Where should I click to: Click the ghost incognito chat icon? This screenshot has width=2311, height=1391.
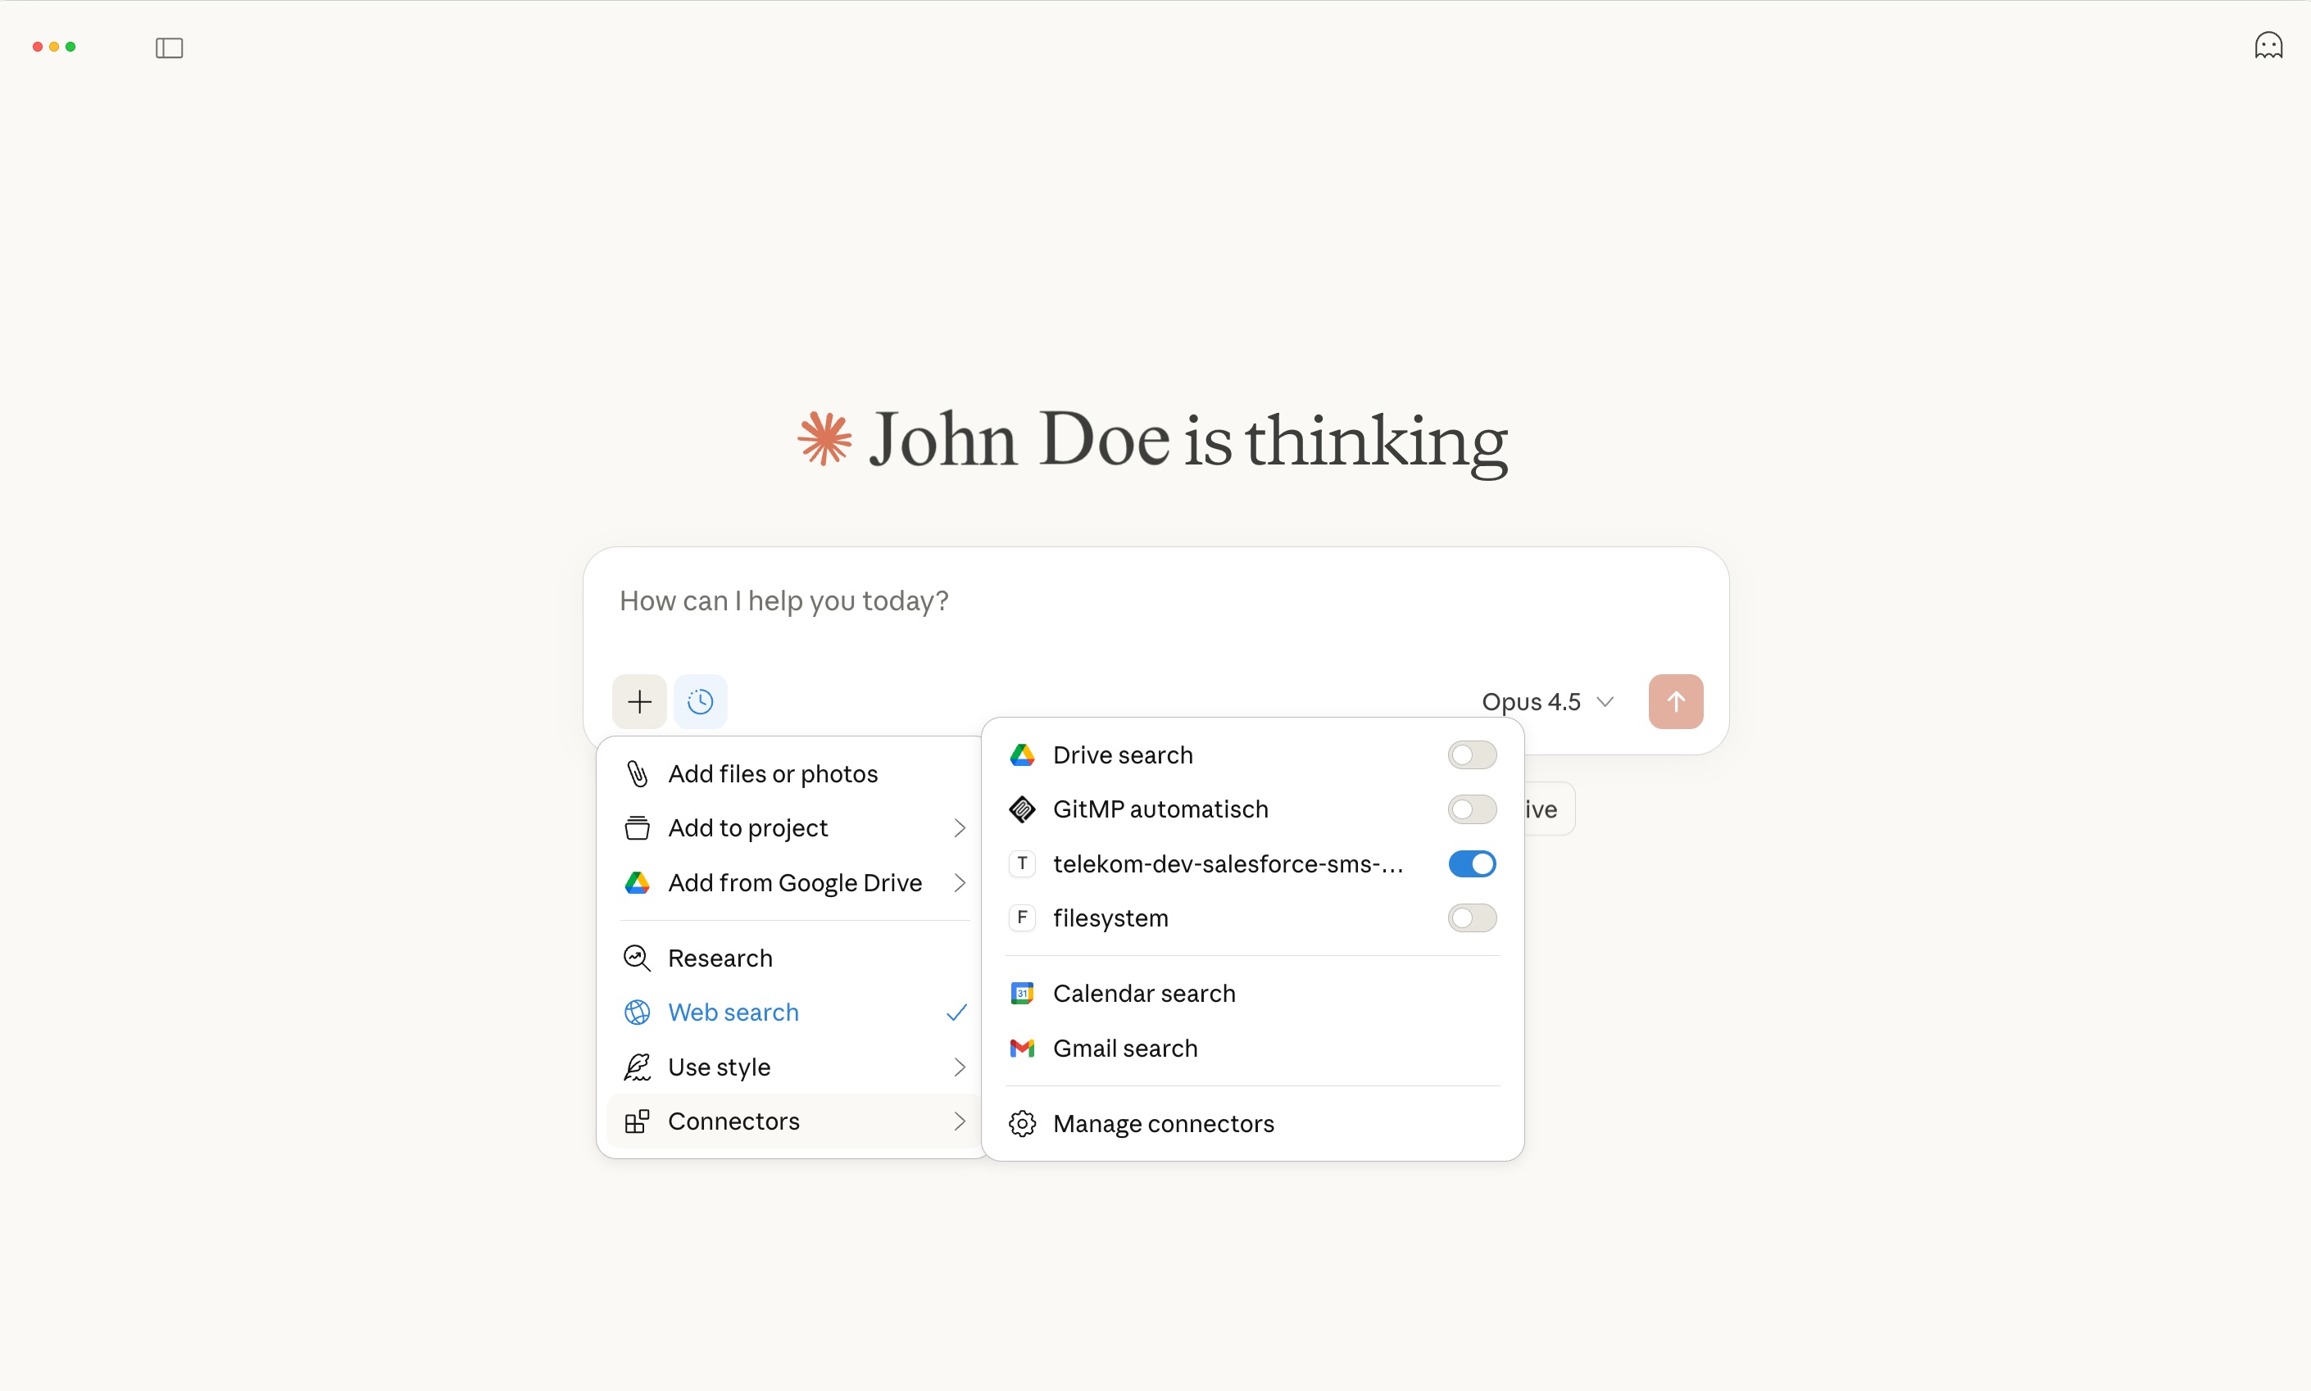(2267, 46)
